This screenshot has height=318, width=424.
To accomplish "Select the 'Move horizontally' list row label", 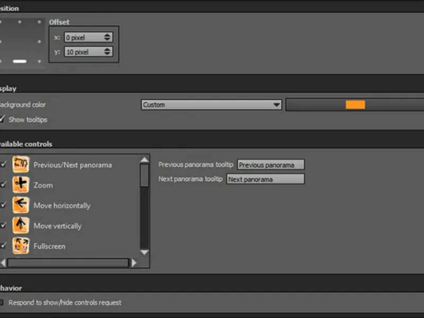I will 62,206.
